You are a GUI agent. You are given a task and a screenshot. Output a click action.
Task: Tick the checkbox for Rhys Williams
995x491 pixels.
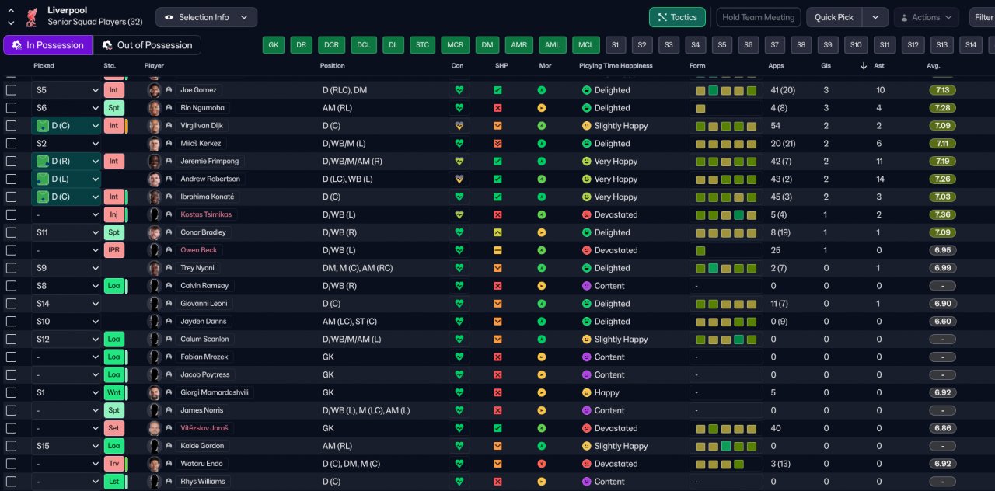(x=11, y=482)
